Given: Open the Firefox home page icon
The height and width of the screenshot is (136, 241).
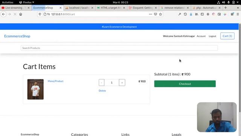Looking at the screenshot, I should (21, 14).
